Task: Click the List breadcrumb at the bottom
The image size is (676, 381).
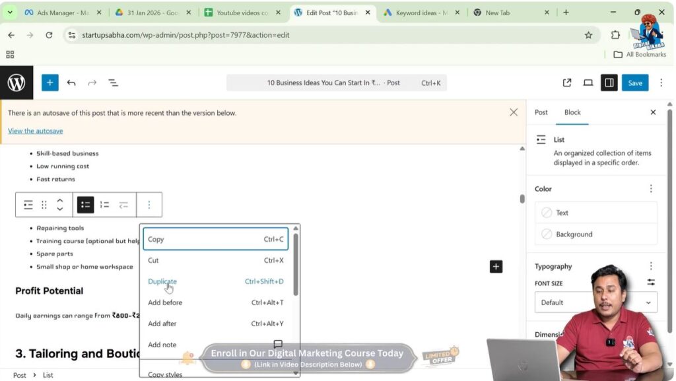Action: [x=48, y=375]
